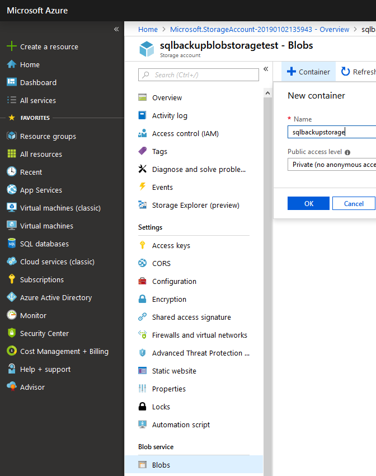376x476 pixels.
Task: Select the Firewalls and virtual networks icon
Action: pyautogui.click(x=142, y=335)
